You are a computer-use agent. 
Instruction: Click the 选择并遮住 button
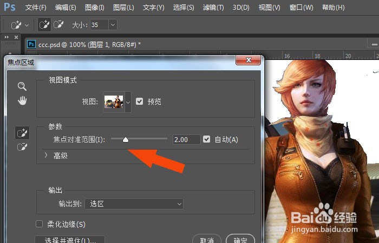(70, 240)
